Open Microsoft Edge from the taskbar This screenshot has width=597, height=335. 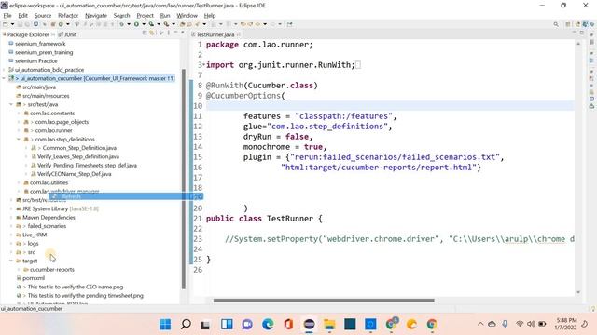pyautogui.click(x=268, y=325)
